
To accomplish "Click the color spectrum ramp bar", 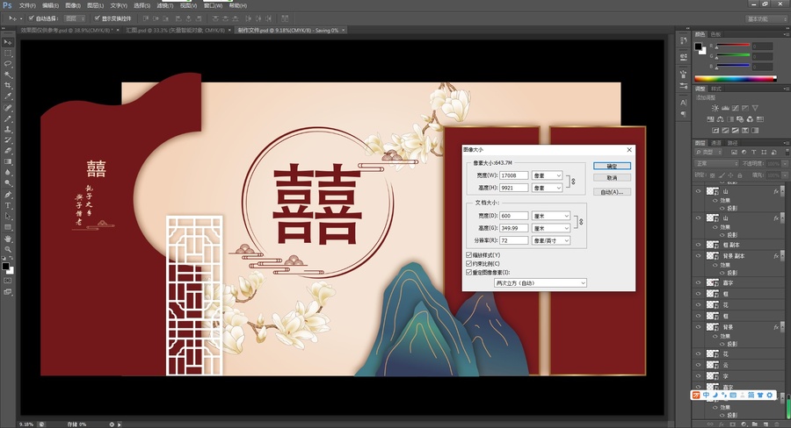I will click(x=736, y=79).
